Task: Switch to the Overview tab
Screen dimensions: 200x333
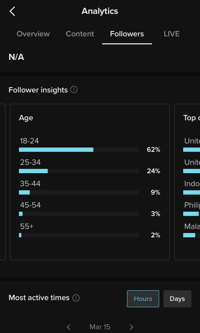Action: 33,34
